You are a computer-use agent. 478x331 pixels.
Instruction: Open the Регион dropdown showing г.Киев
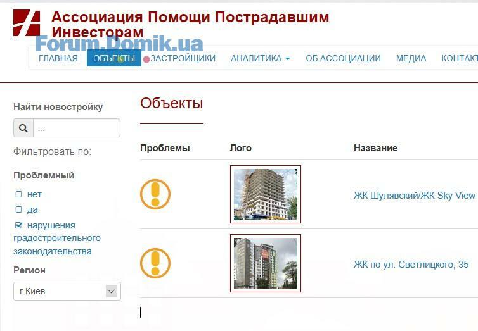[x=67, y=291]
